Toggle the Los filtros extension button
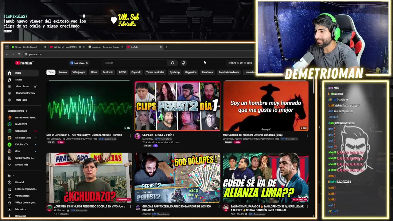Screen dimensions: 393x221 [x=79, y=63]
